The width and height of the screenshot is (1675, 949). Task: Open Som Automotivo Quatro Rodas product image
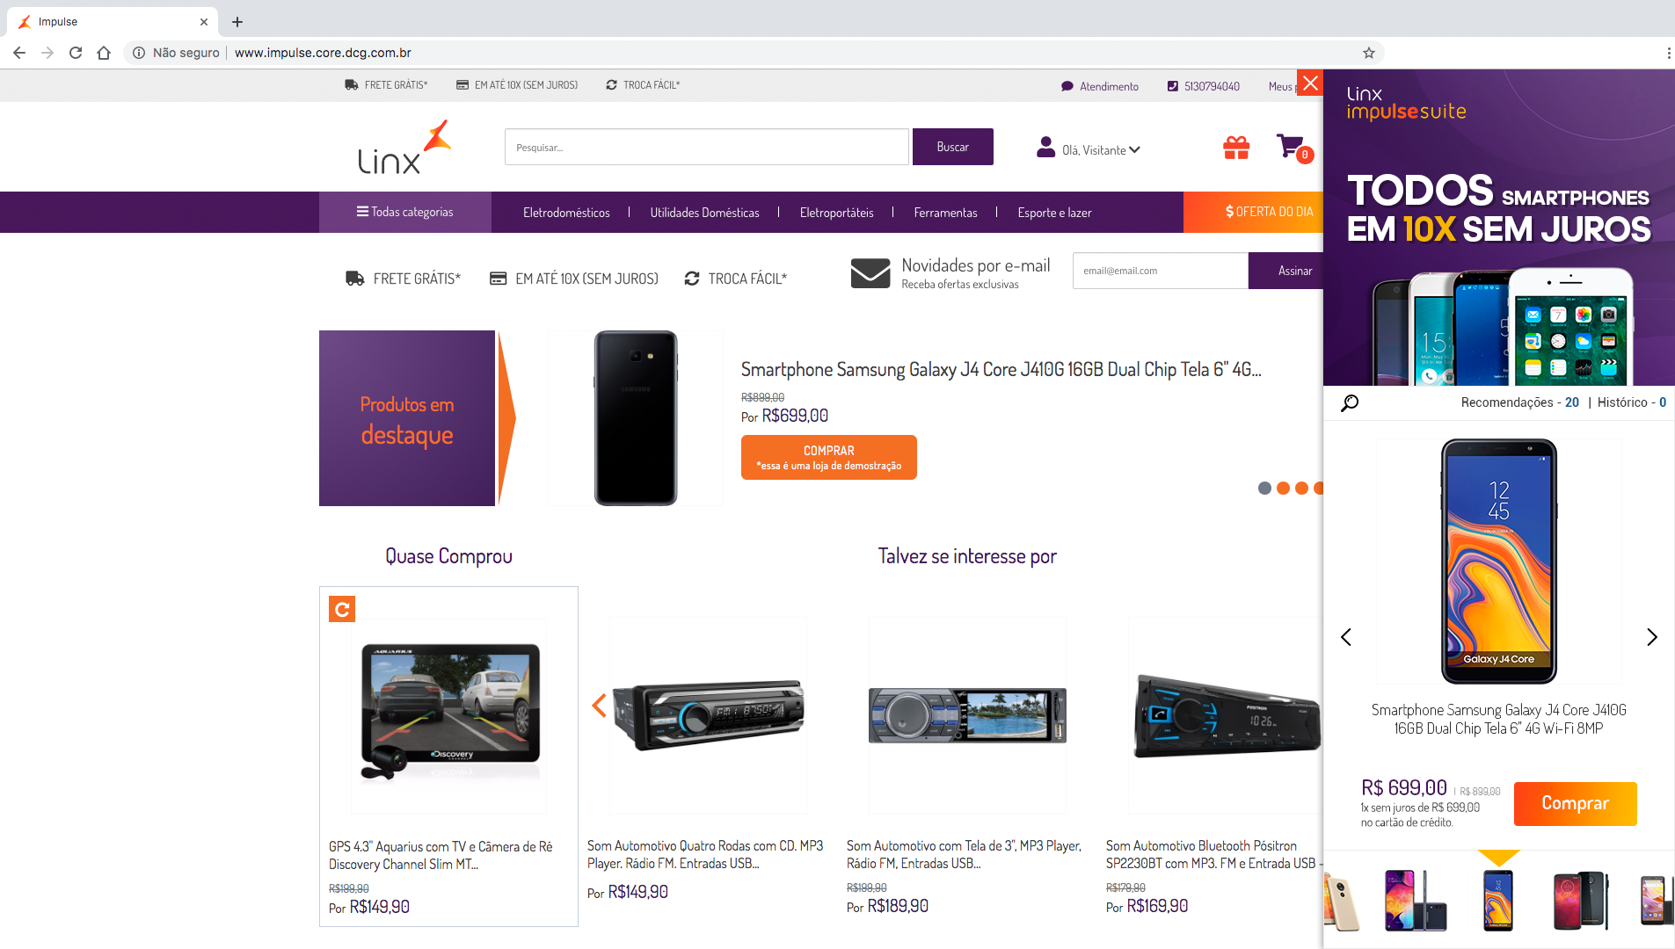point(708,715)
